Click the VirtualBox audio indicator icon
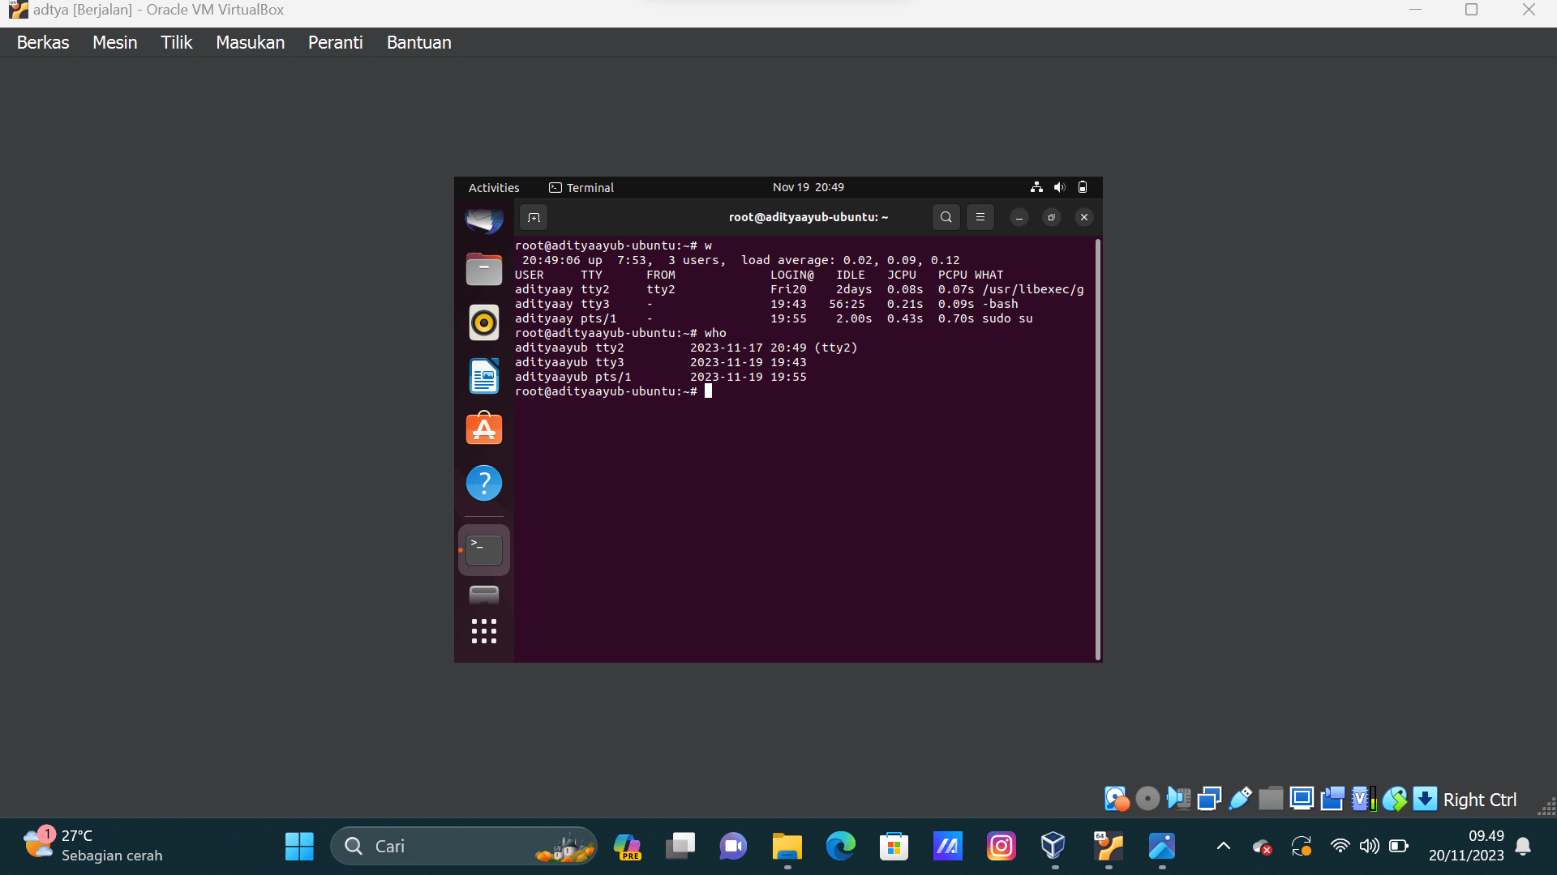Screen dimensions: 1557x875 [1178, 799]
